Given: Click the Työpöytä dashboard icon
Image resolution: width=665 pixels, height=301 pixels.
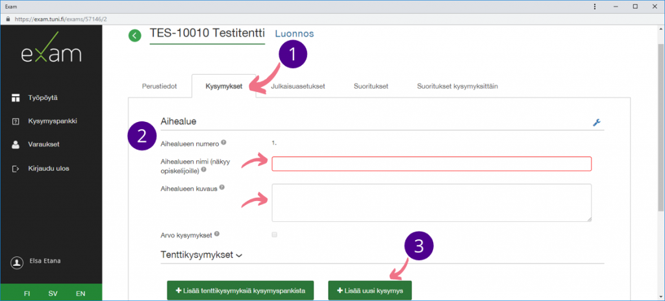Looking at the screenshot, I should [16, 97].
